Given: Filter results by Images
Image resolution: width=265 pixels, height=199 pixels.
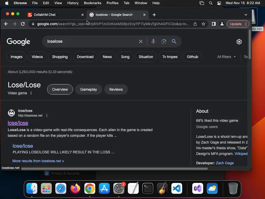Looking at the screenshot, I should [17, 57].
